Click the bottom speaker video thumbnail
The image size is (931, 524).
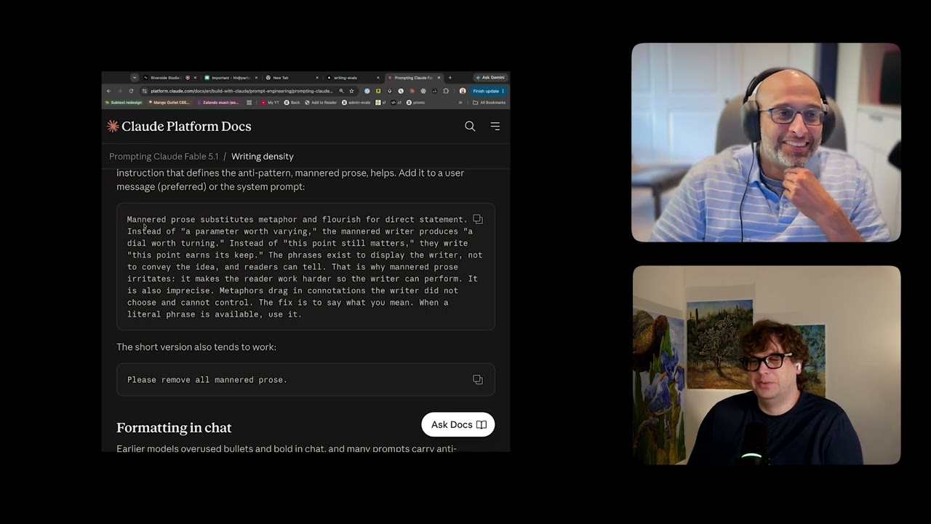click(x=767, y=365)
